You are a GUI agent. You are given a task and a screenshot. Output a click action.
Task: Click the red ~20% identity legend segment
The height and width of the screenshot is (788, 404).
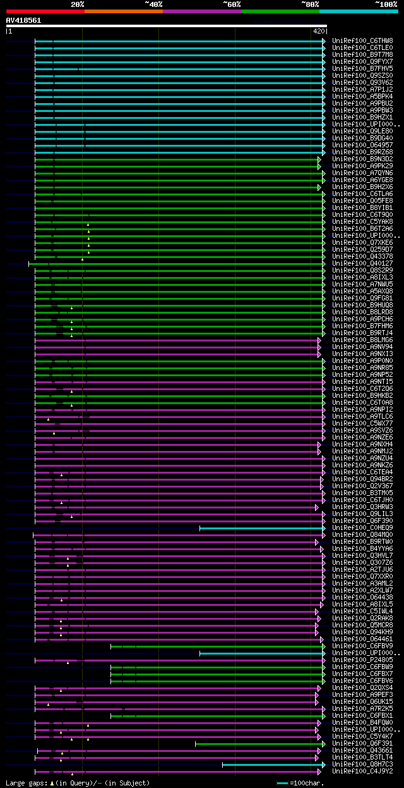click(x=45, y=11)
